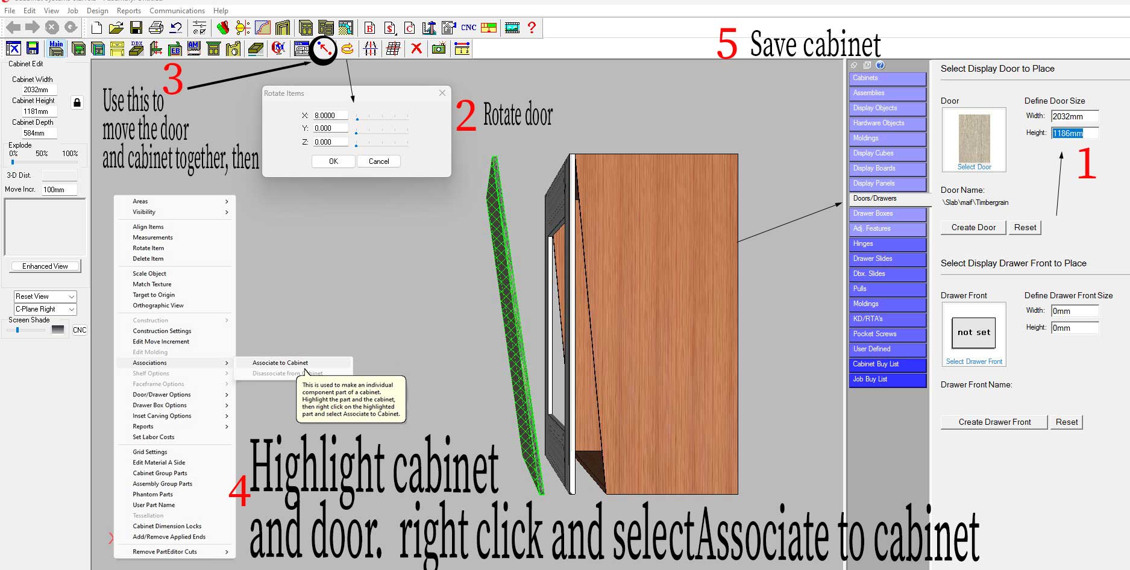Open the Reset View dropdown

(x=45, y=296)
